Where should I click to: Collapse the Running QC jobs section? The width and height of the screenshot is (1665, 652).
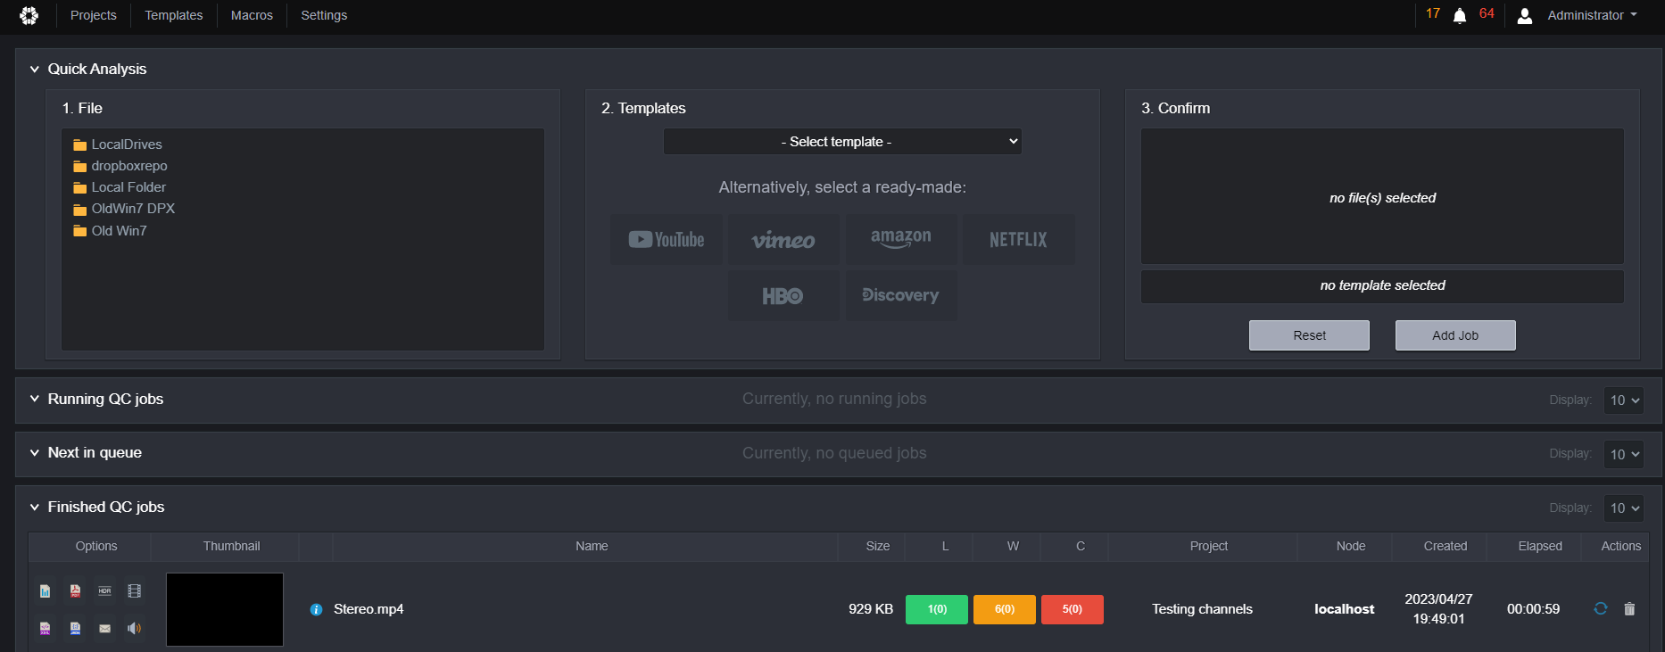click(x=35, y=399)
